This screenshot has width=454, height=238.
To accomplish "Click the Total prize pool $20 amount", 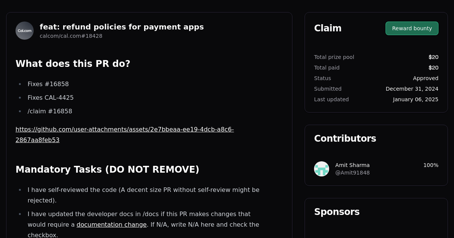I will click(434, 57).
